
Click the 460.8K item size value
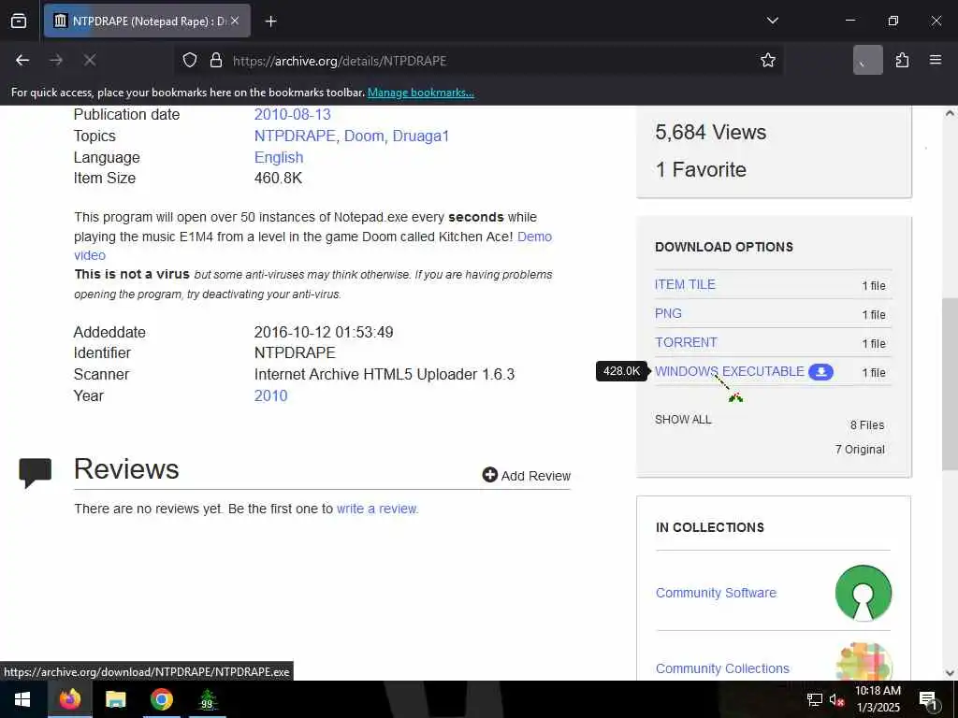coord(278,179)
